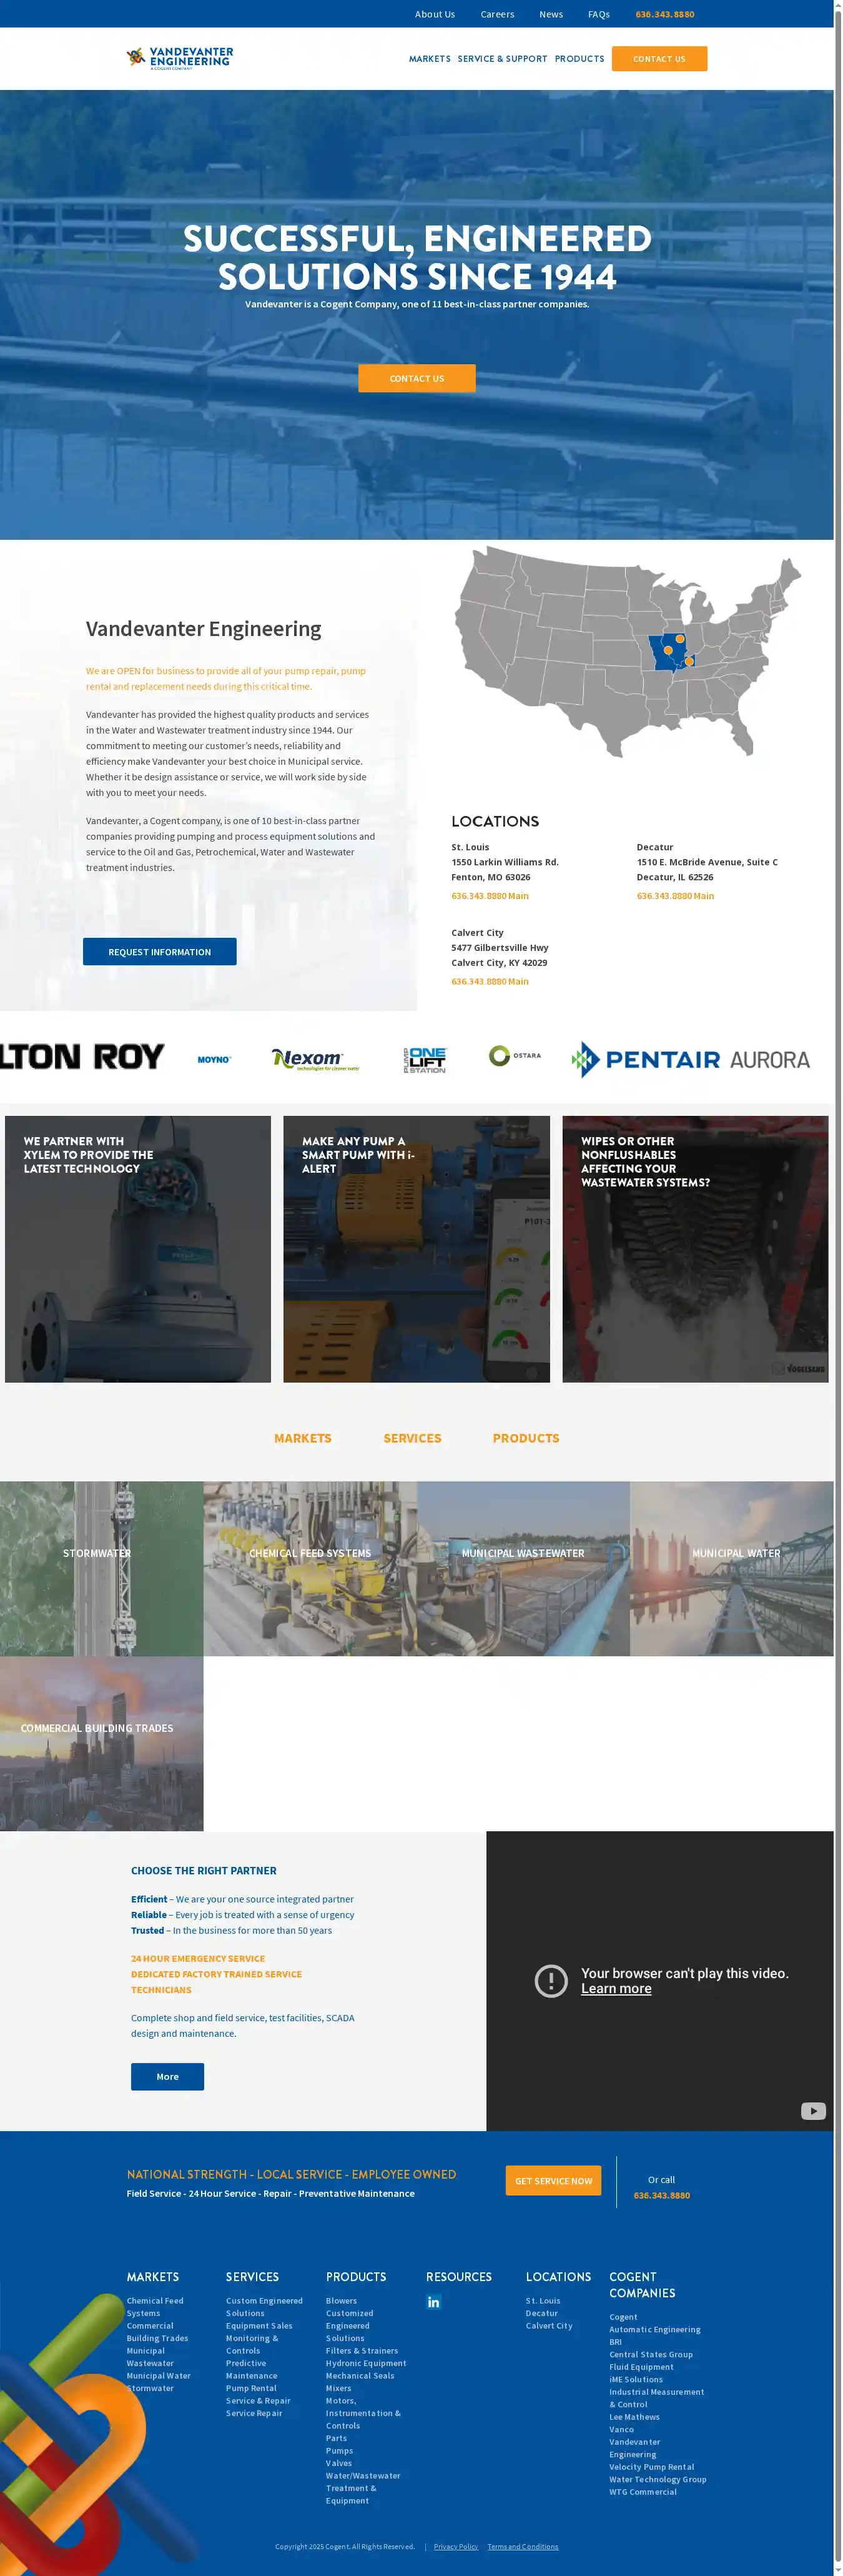Click the YouTube icon on the video
The image size is (843, 2576).
pyautogui.click(x=812, y=2111)
